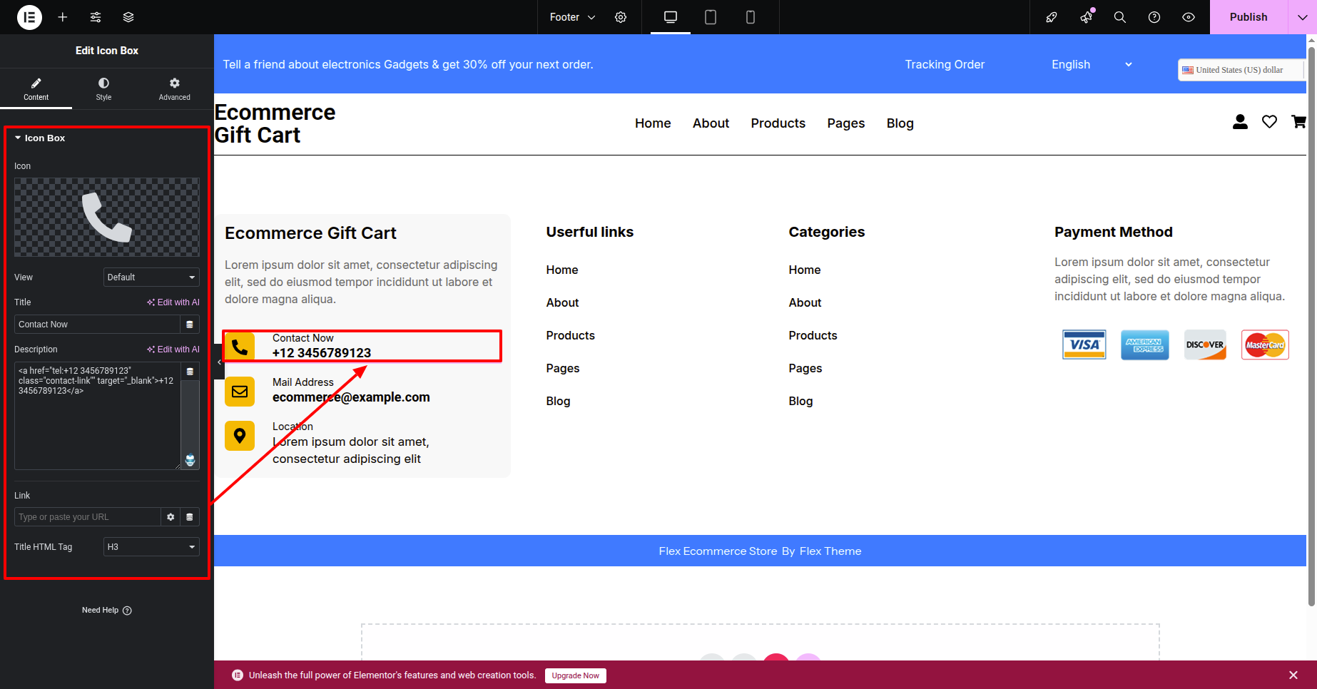Click the add element plus icon

(63, 17)
